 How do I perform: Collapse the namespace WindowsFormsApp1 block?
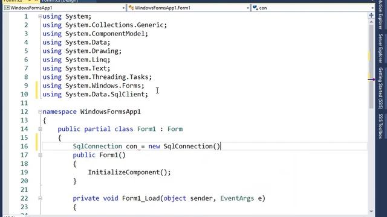(40, 112)
